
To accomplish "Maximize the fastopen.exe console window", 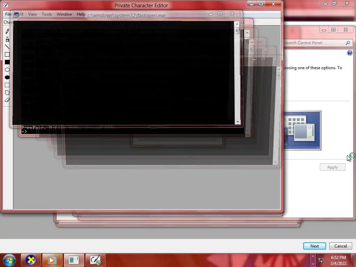I will pos(220,14).
